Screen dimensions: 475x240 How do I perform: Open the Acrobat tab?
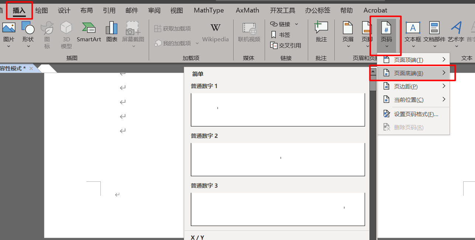click(375, 10)
